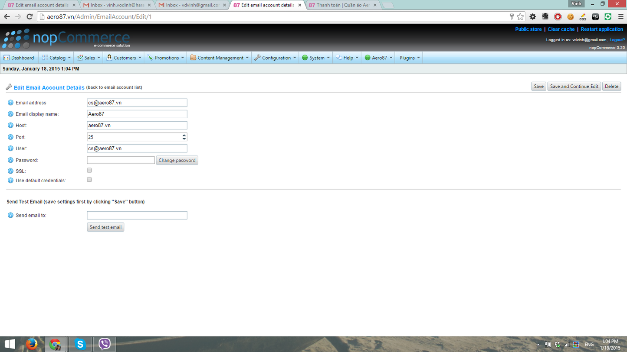Open Windows Start menu
The height and width of the screenshot is (352, 627).
coord(10,344)
